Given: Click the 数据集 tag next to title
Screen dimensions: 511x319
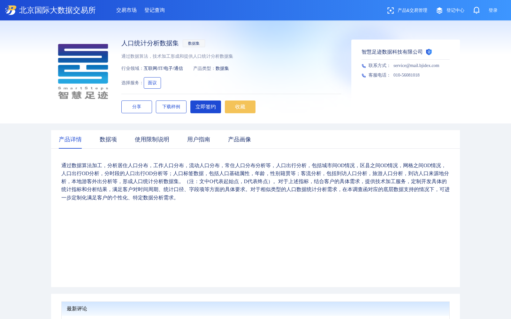Looking at the screenshot, I should pos(194,43).
